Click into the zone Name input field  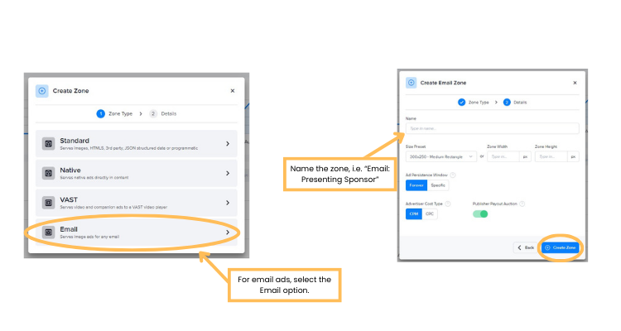point(492,128)
